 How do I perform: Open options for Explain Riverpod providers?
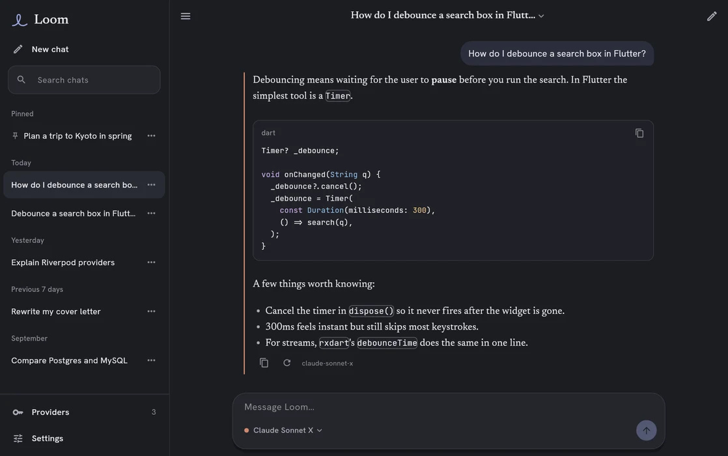click(x=151, y=263)
